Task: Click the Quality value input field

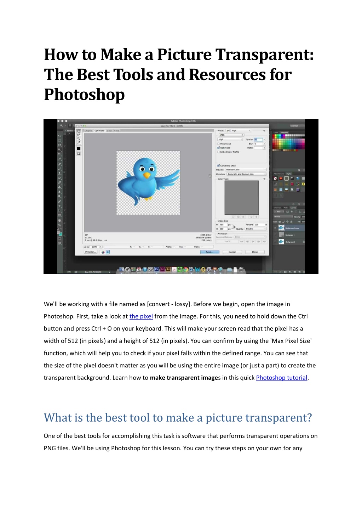Action: click(258, 140)
